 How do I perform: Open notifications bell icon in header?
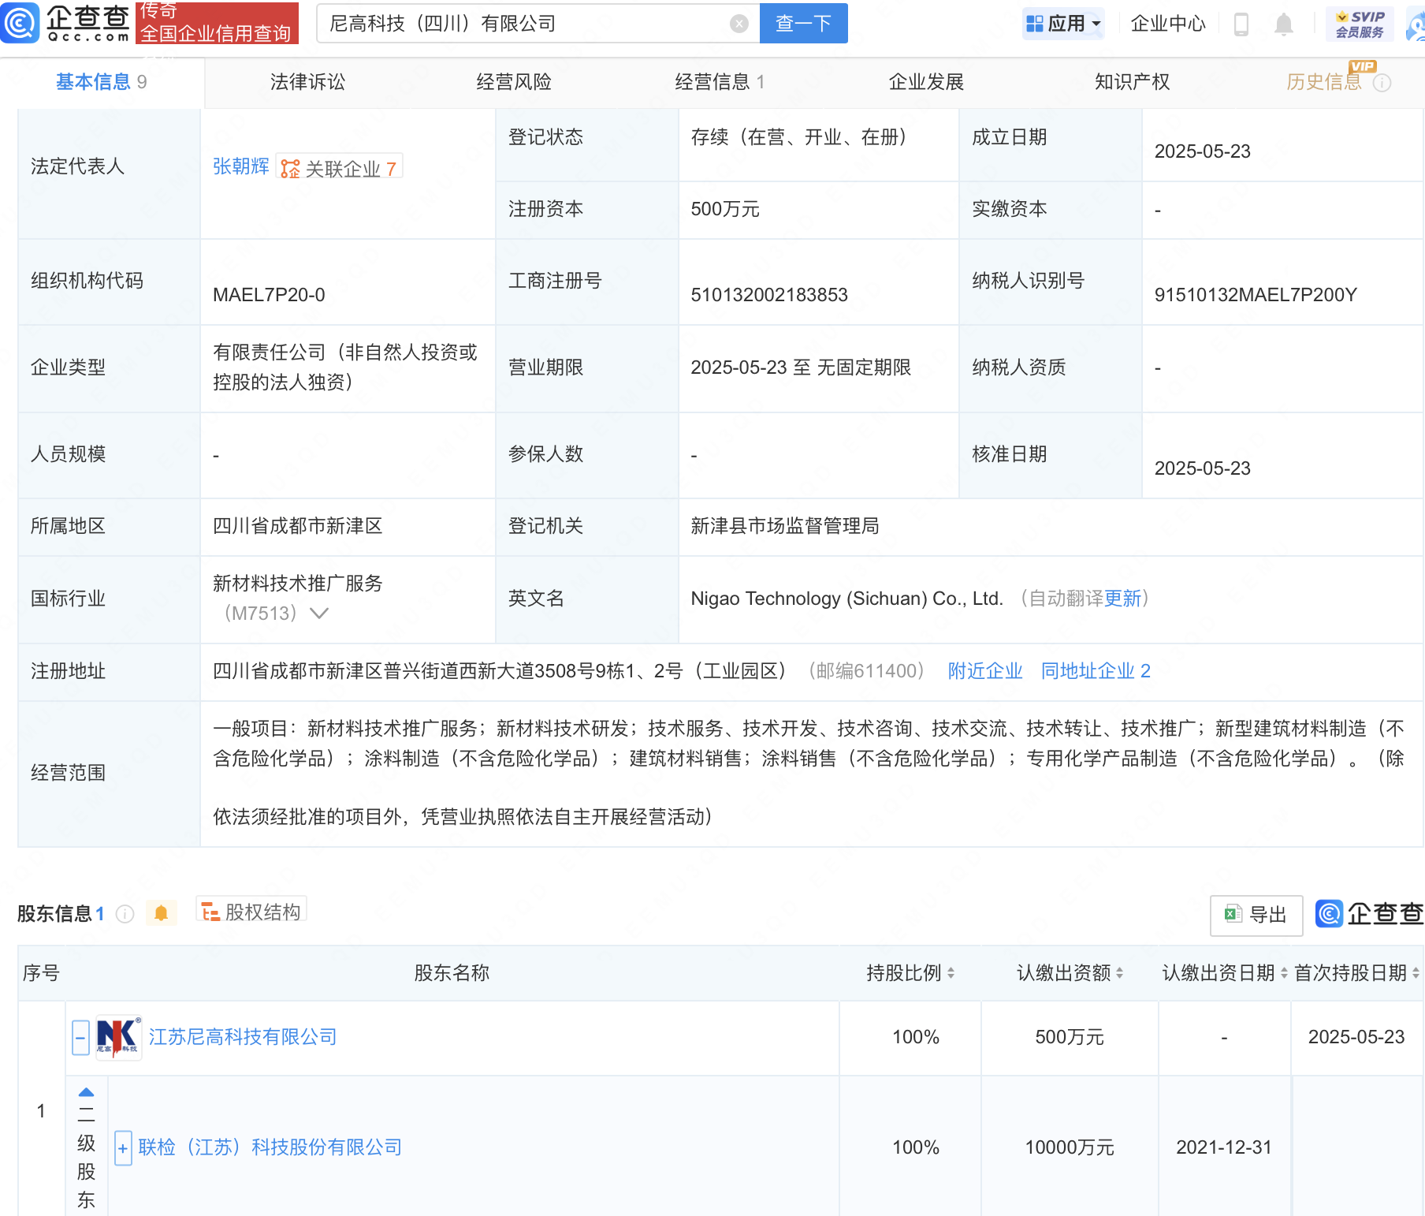click(1283, 24)
